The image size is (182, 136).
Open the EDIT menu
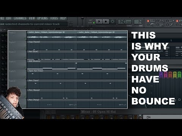[x=9, y=19]
